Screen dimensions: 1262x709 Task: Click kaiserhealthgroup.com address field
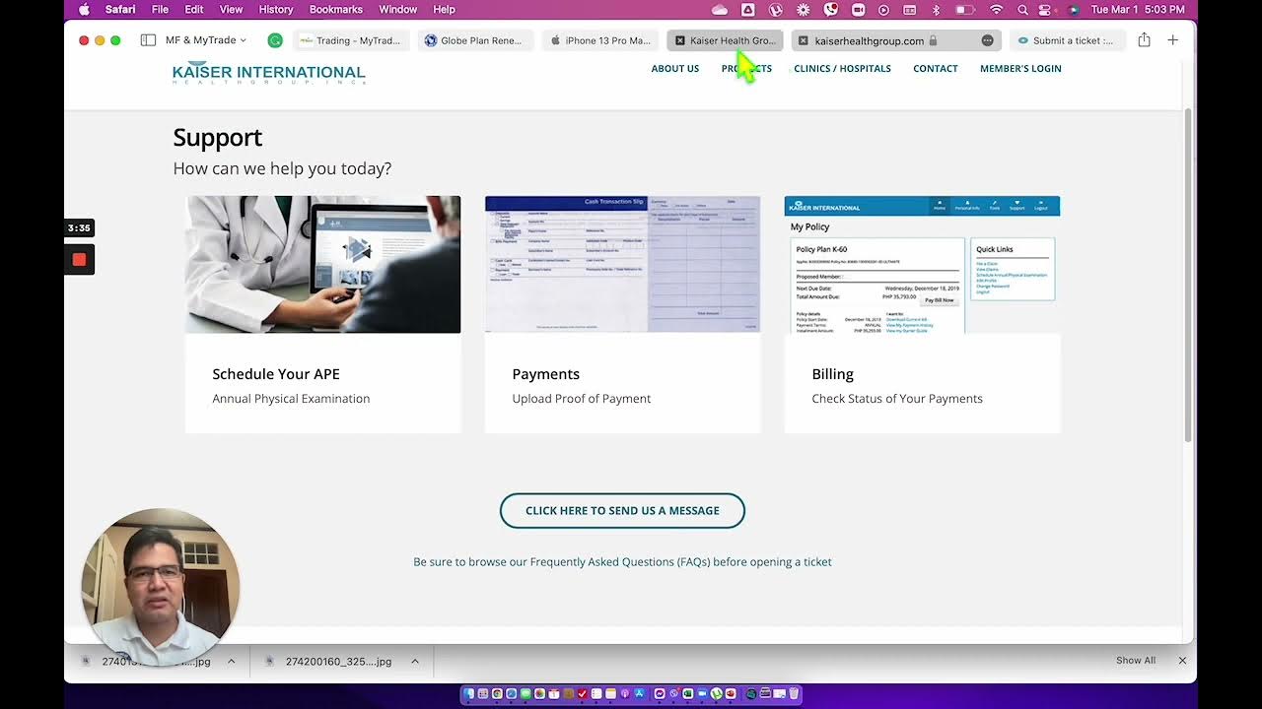tap(870, 40)
